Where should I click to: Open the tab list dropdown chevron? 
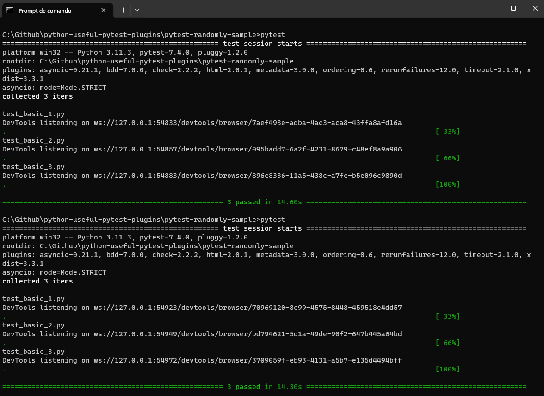coord(137,10)
